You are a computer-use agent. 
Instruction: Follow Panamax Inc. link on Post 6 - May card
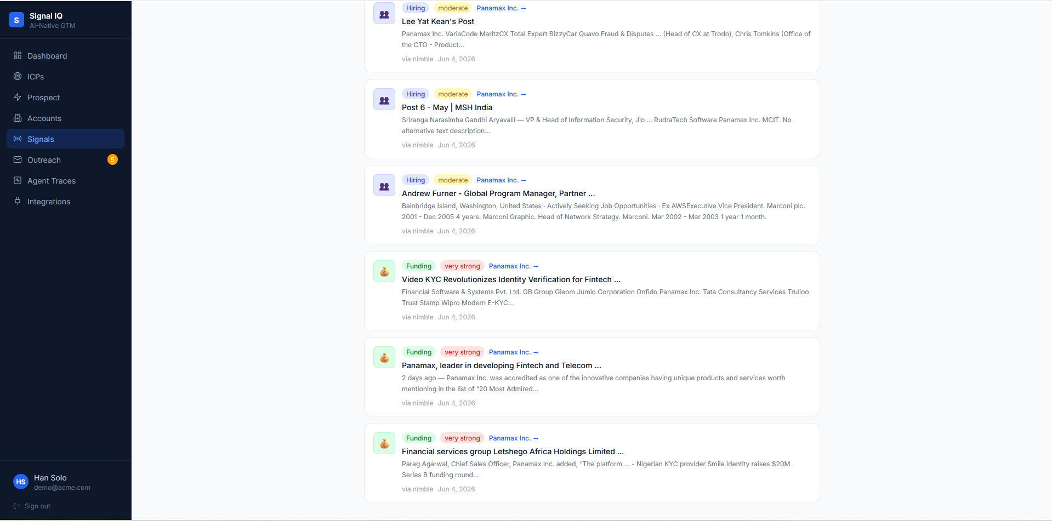coord(501,94)
